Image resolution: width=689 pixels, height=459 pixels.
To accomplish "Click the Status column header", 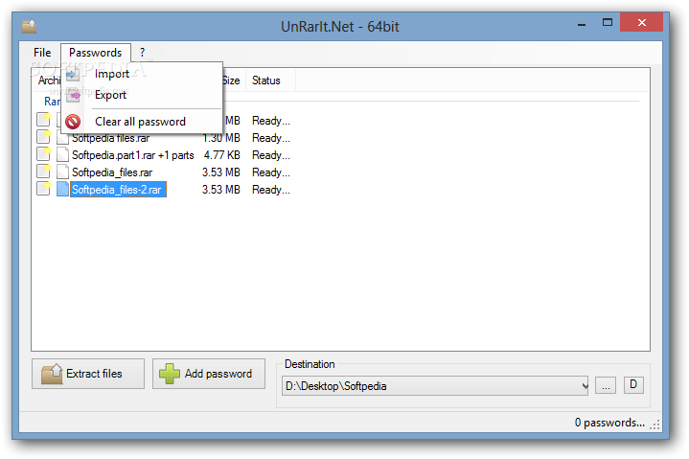I will 270,80.
